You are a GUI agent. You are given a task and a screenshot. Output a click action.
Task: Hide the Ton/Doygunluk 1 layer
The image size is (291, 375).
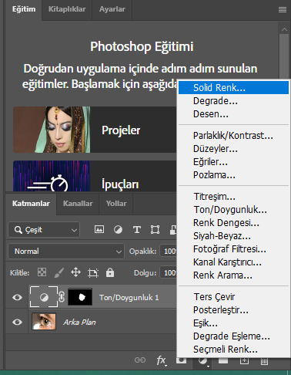tap(17, 297)
